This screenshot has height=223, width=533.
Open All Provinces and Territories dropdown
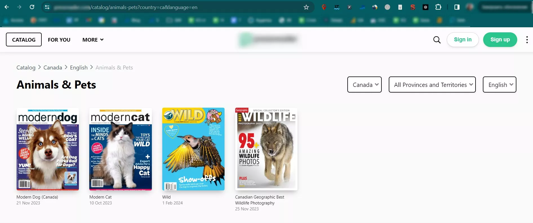coord(432,84)
